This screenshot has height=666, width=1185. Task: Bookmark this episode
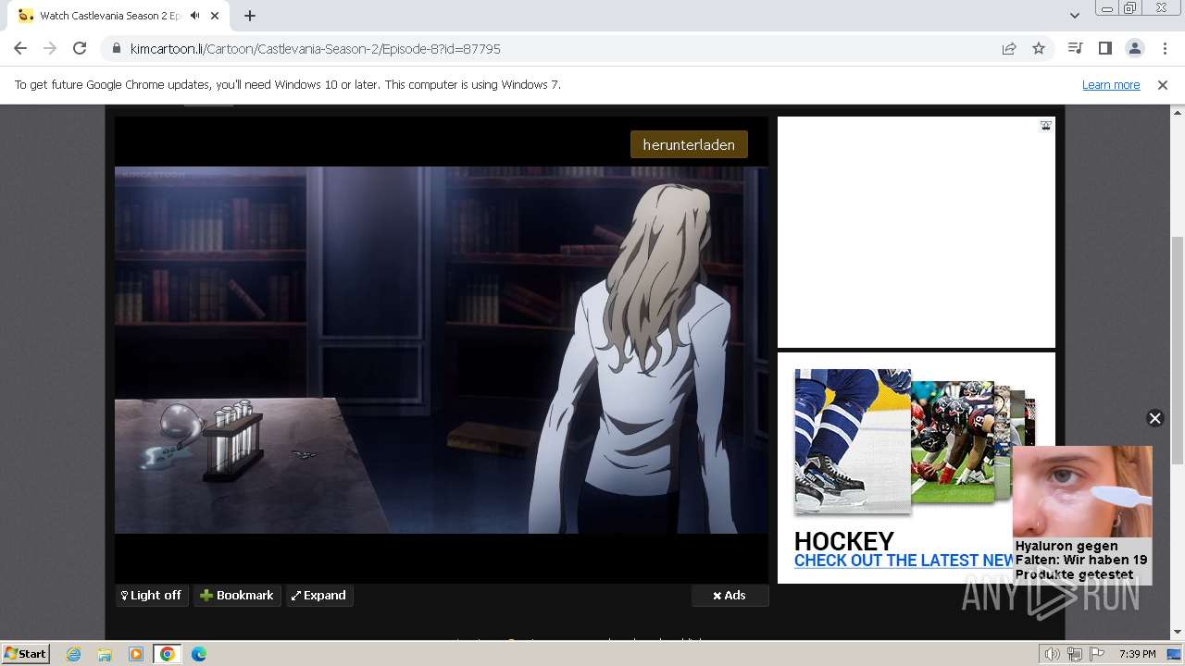237,596
